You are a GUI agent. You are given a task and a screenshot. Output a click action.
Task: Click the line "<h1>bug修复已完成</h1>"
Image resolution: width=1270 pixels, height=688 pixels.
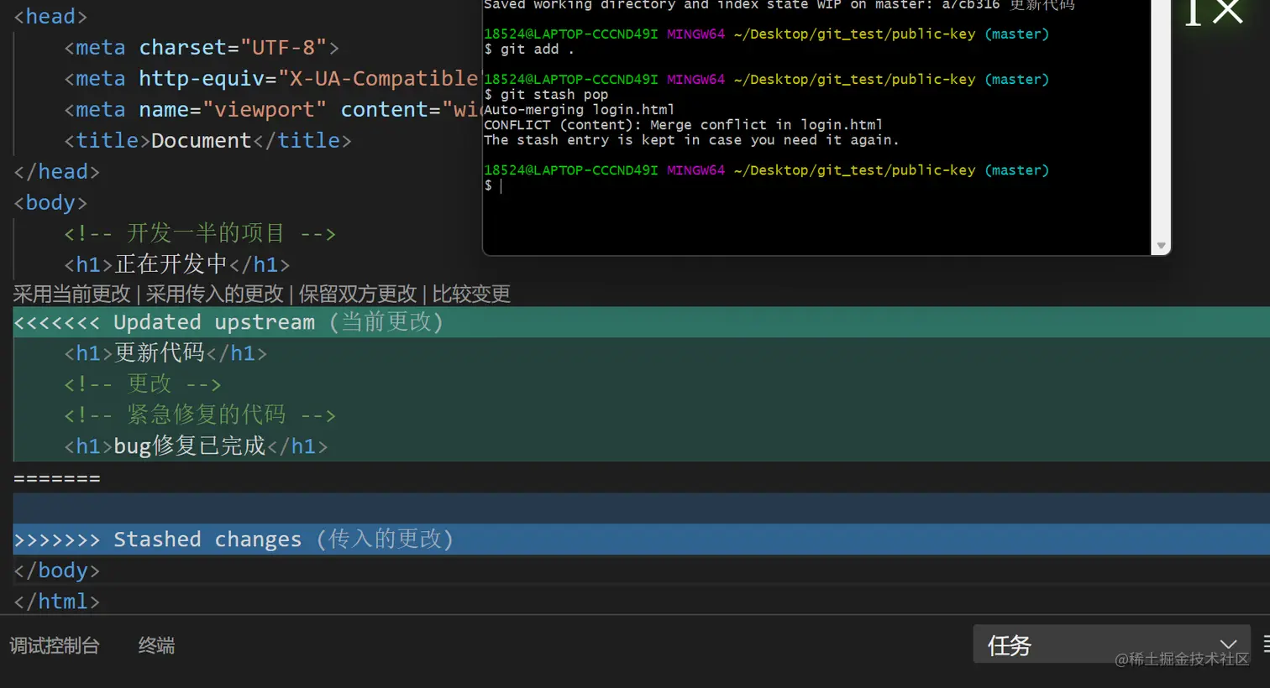coord(196,446)
